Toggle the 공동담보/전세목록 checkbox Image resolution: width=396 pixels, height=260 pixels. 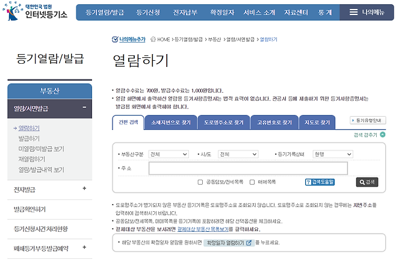coord(200,182)
